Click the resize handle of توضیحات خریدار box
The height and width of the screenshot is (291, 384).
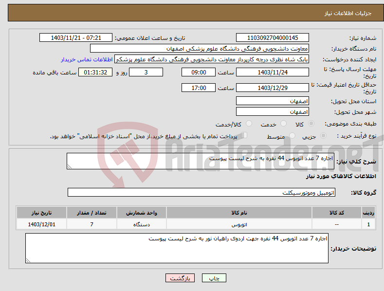pos(28,260)
